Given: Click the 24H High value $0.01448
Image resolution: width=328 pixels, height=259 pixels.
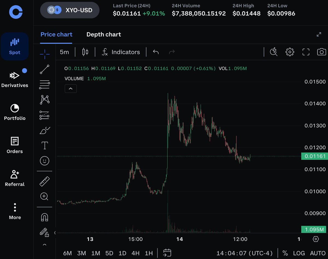Looking at the screenshot, I should pos(247,13).
